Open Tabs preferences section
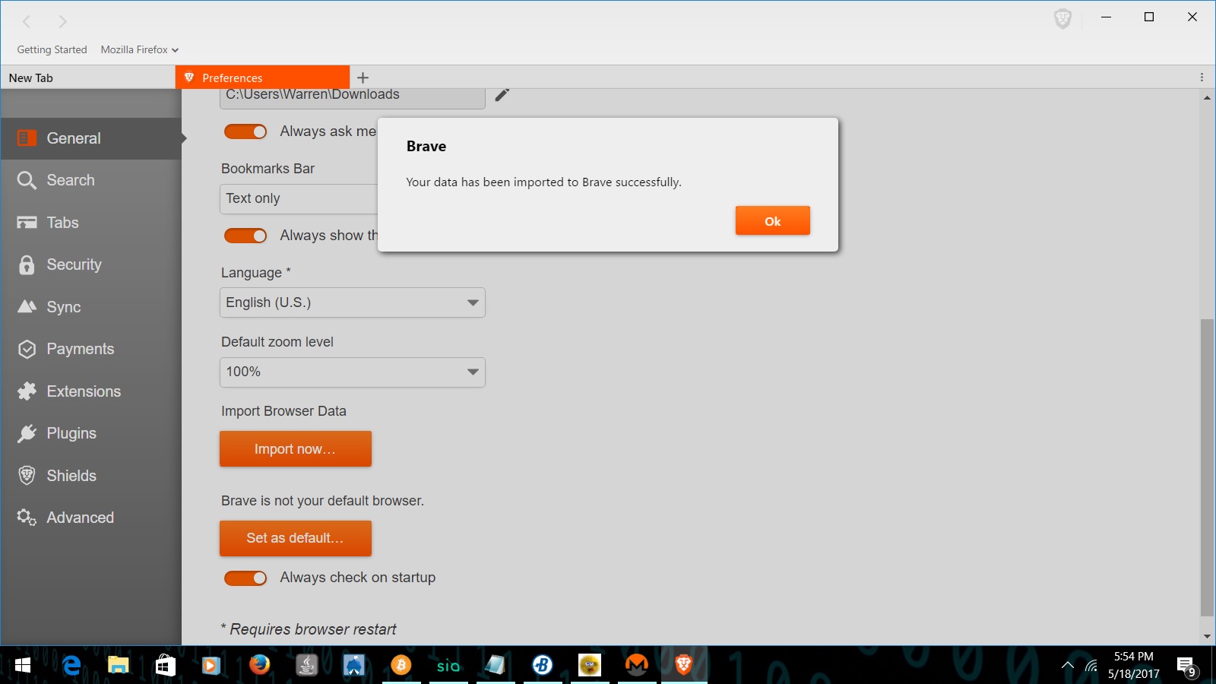1216x684 pixels. (91, 223)
